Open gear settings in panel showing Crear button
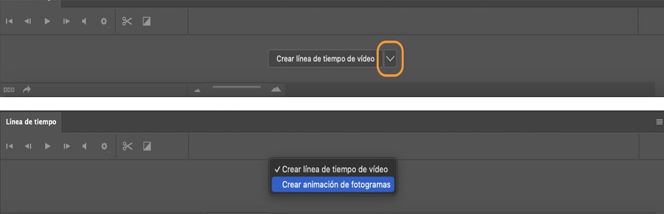664x214 pixels. 103,22
